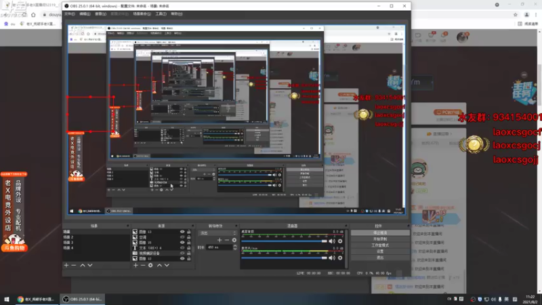
Task: Toggle lock on 文本 (GDI+) 4 source
Action: [189, 248]
